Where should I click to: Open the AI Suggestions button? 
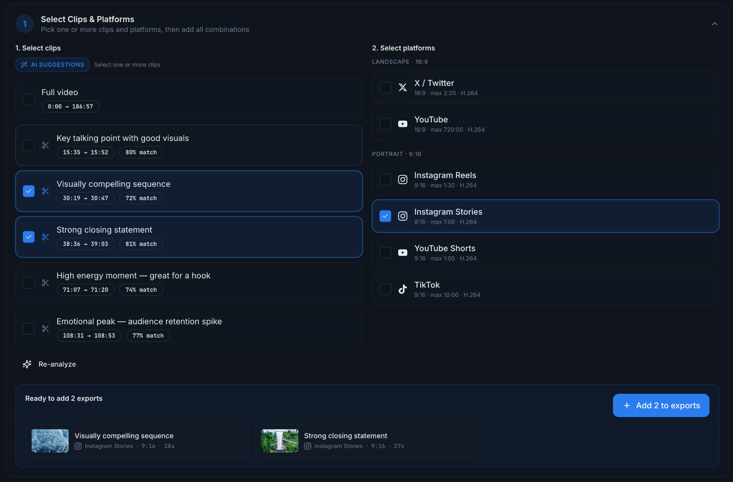point(52,65)
